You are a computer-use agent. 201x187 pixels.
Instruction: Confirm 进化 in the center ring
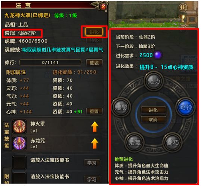coord(153,110)
